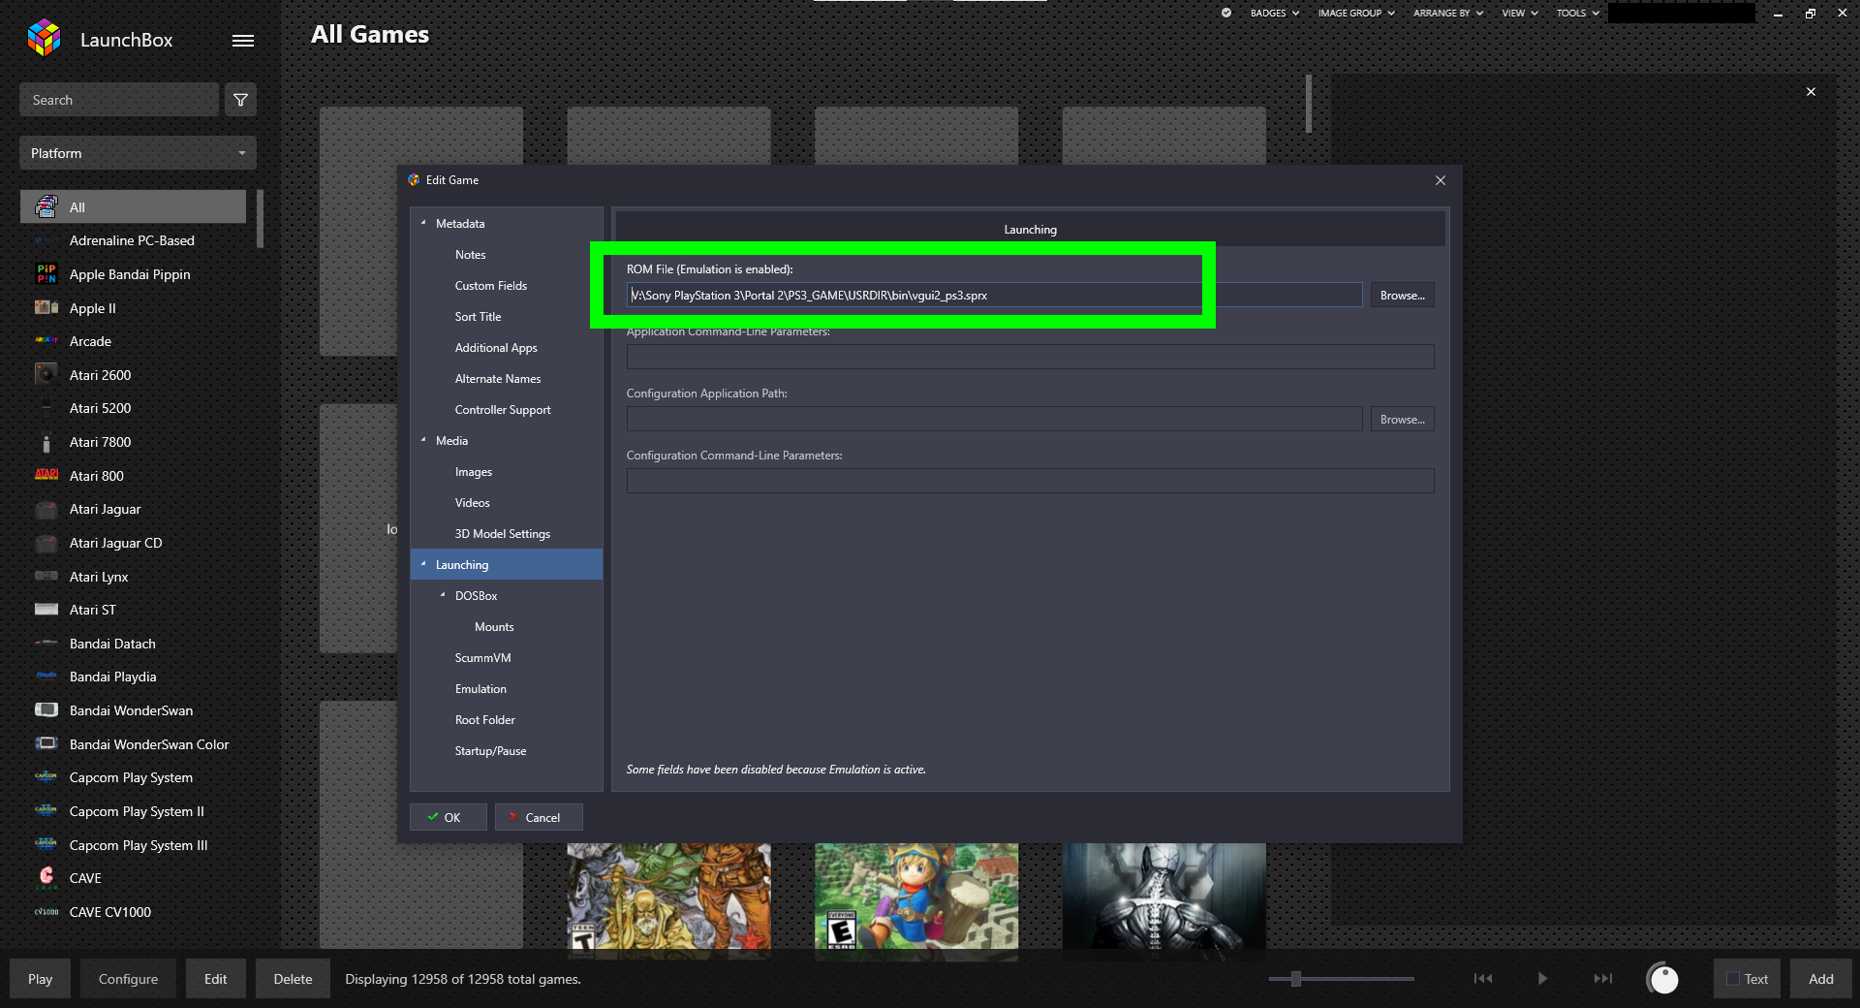
Task: Click the Apple Bandai Pippin platform icon
Action: coord(46,274)
